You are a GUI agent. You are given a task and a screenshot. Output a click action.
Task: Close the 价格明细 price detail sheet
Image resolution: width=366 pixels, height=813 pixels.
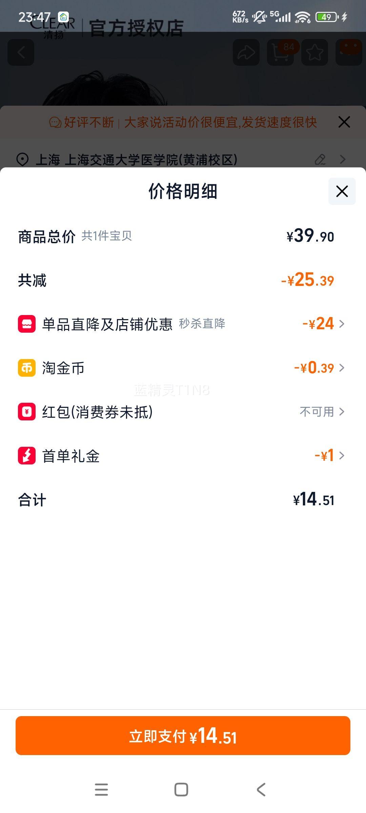point(342,191)
